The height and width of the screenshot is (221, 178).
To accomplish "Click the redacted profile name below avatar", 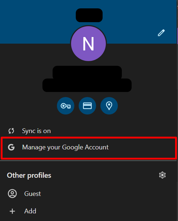I will (x=87, y=72).
